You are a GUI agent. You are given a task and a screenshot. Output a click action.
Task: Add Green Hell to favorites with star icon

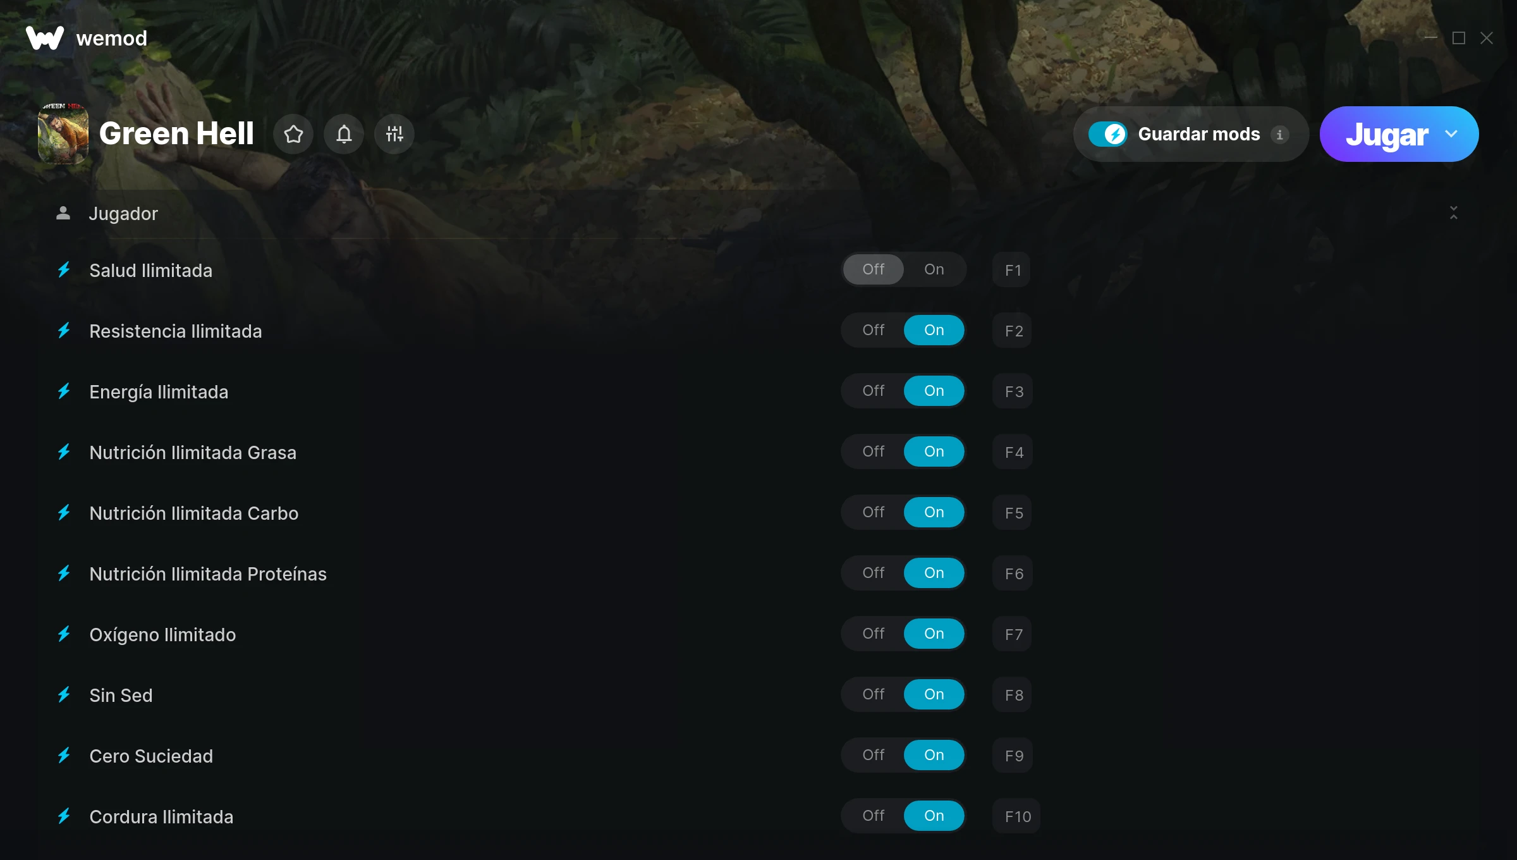pos(293,134)
